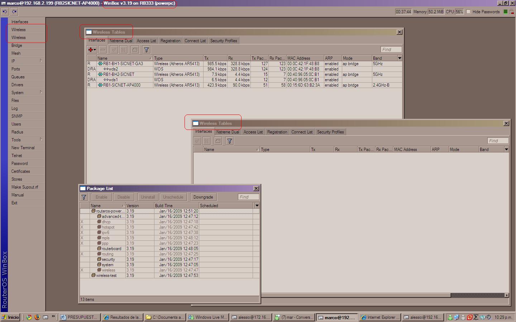This screenshot has width=516, height=322.
Task: Click the Filter funnel in populated Wireless Tables
Action: coord(146,50)
